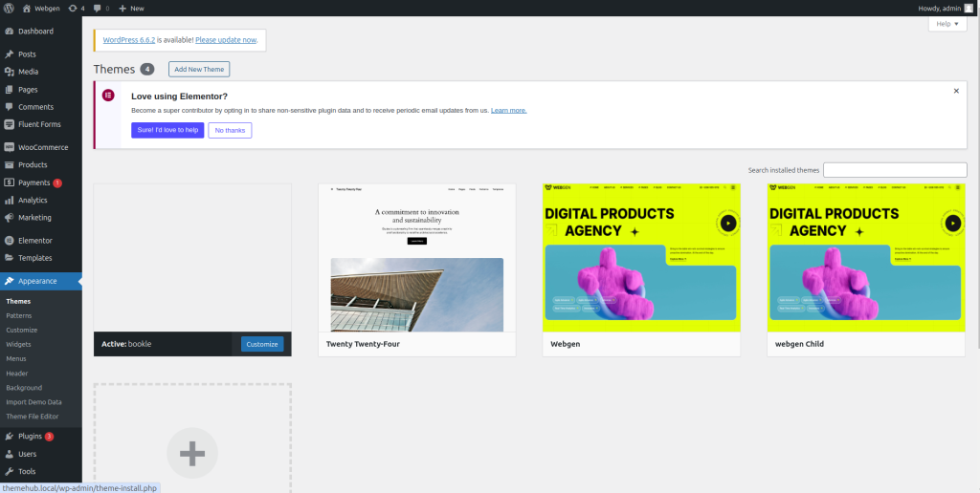The image size is (980, 493).
Task: Click the Analytics bar chart icon
Action: click(10, 201)
